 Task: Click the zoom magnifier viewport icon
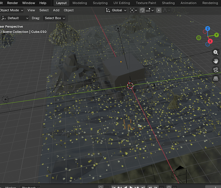216,52
